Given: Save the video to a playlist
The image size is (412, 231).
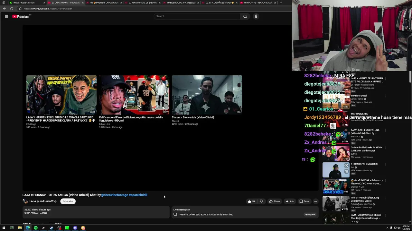Looking at the screenshot, I should [304, 201].
